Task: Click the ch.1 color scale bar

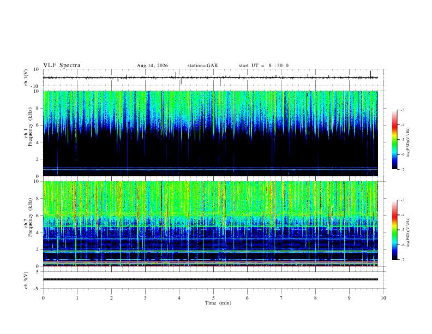Action: 394,140
